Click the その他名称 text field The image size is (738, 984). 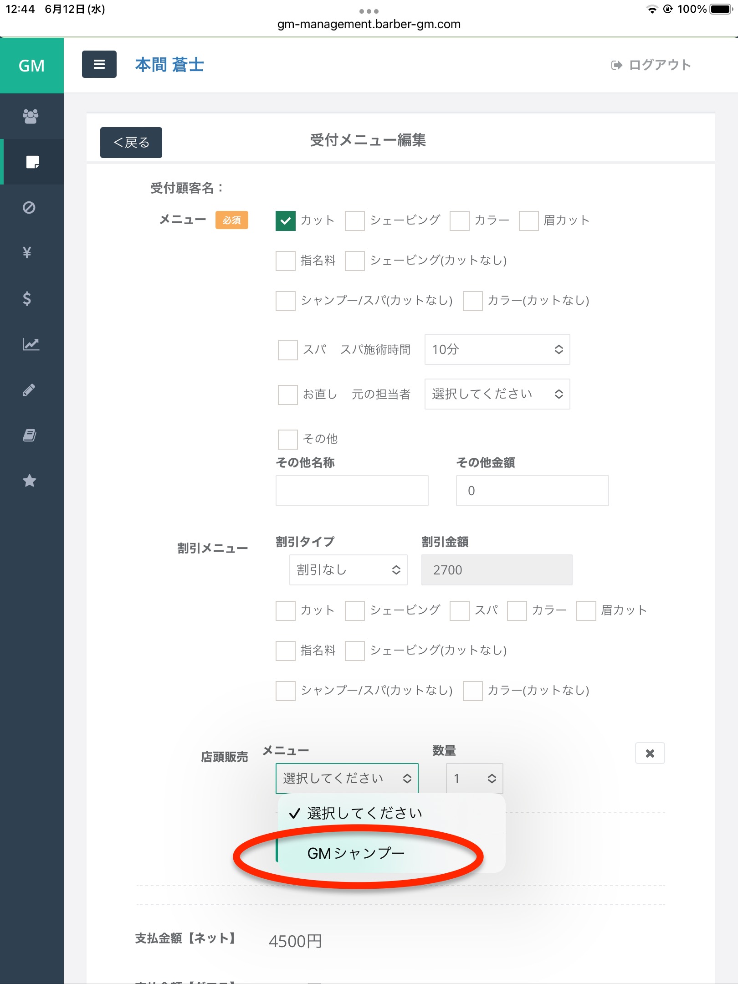(x=352, y=491)
